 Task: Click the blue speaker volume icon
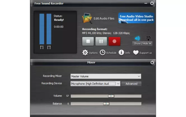(137, 38)
